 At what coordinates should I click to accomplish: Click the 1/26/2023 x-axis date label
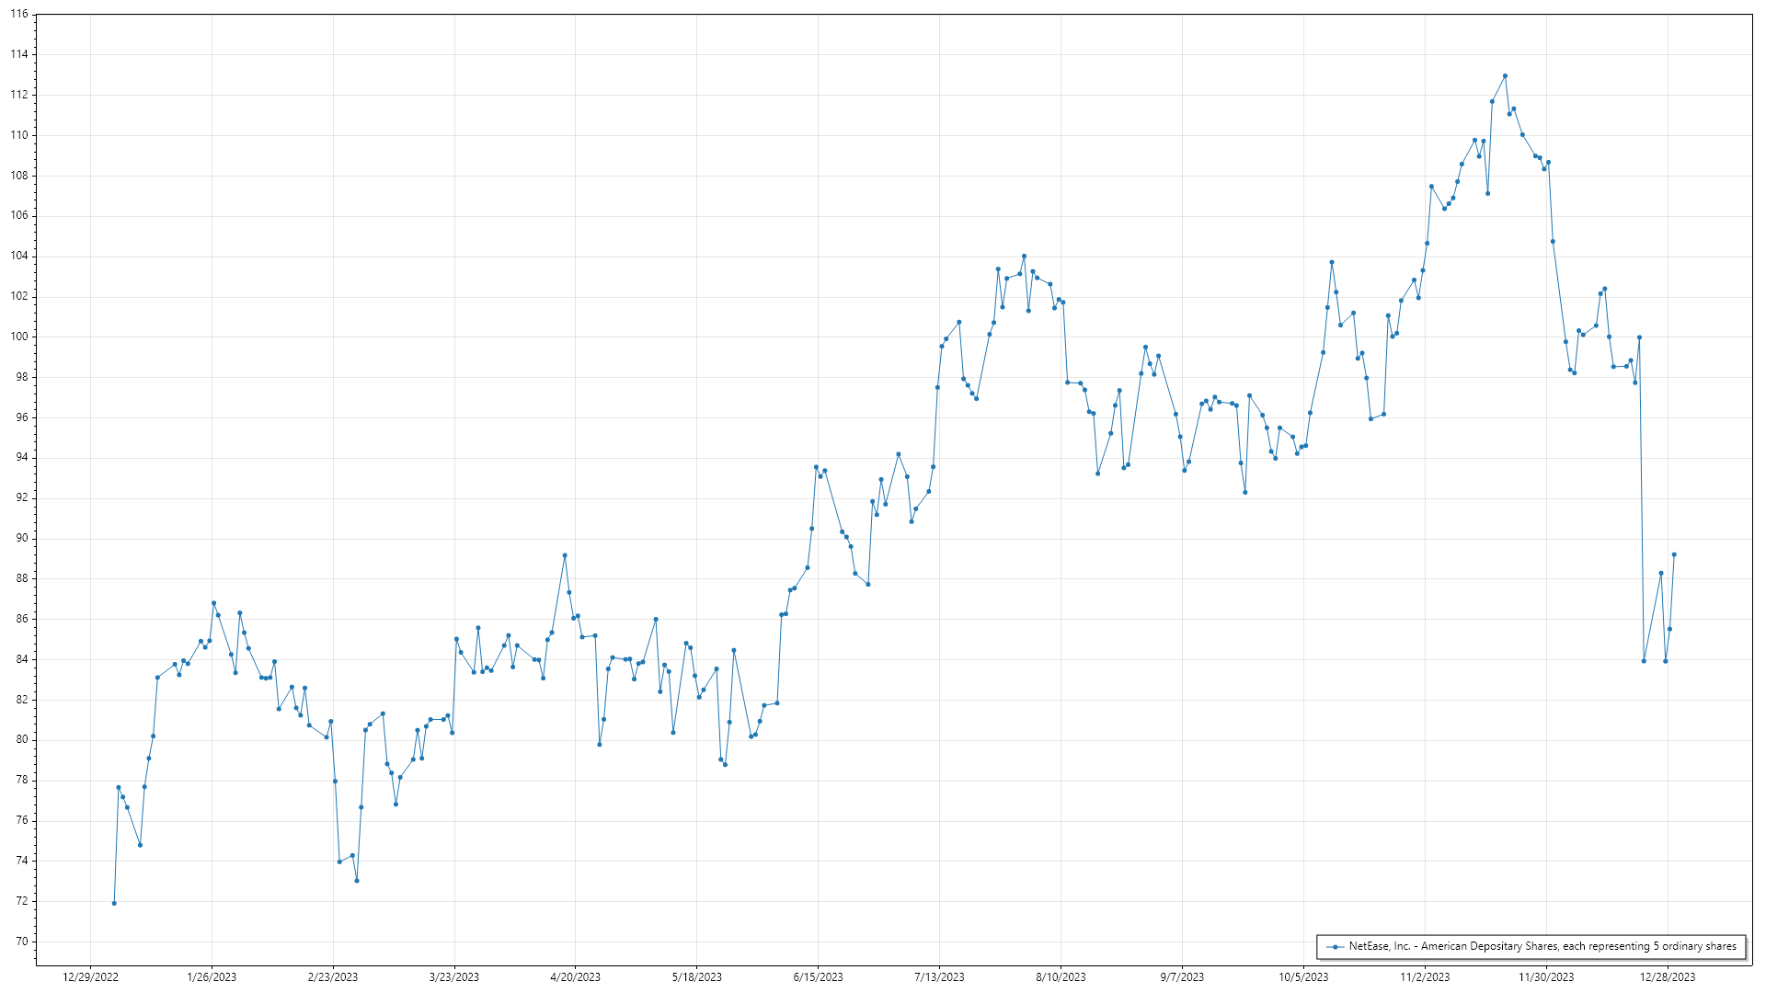(212, 977)
